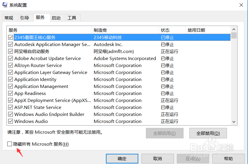248x164 pixels.
Task: Uncheck ASP.NET State Service checkbox
Action: pyautogui.click(x=11, y=107)
